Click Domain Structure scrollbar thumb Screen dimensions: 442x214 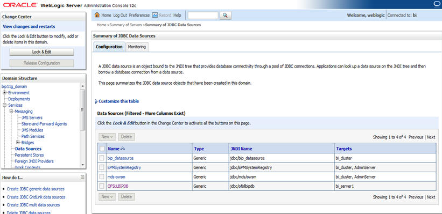pyautogui.click(x=82, y=110)
